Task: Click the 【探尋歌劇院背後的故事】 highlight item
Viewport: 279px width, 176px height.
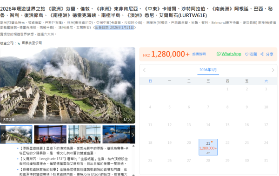Action: (x=73, y=172)
